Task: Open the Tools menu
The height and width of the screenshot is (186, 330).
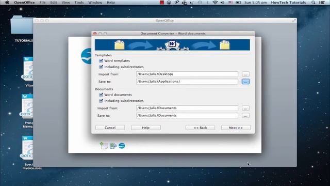Action: 79,3
